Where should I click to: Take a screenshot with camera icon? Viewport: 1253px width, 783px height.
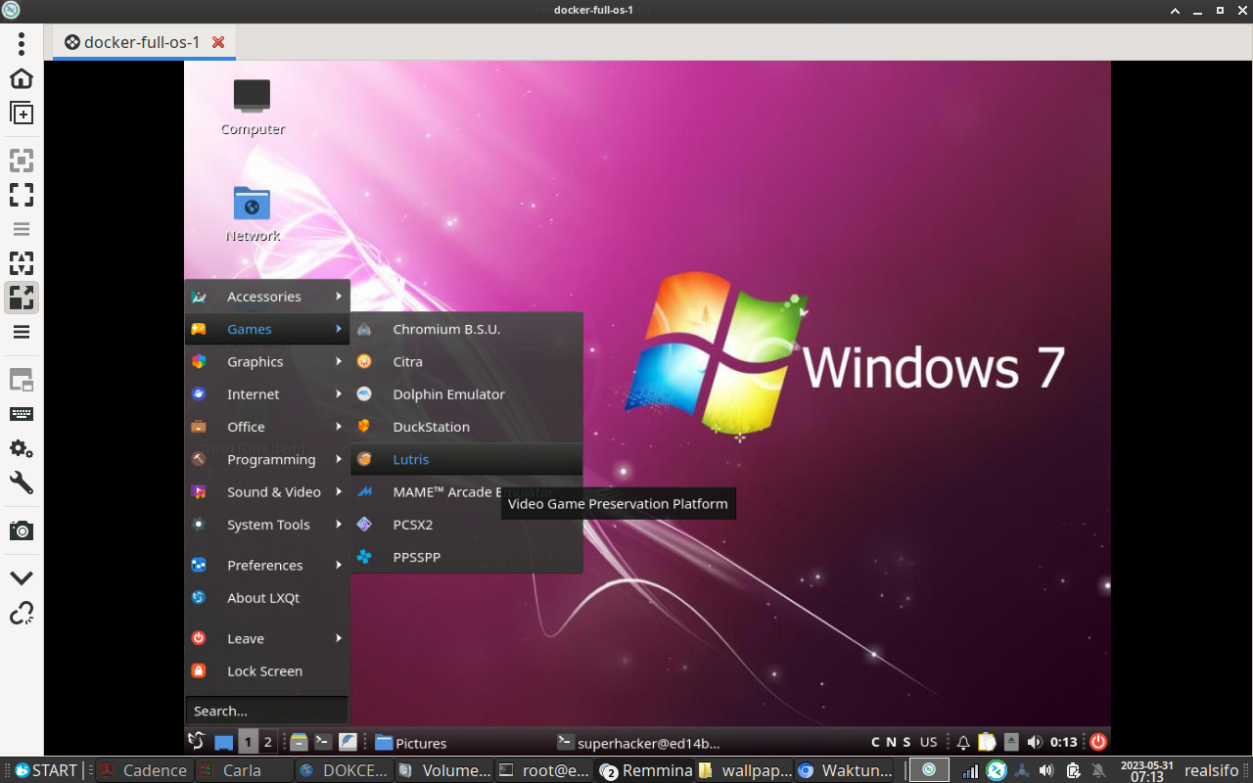click(22, 530)
